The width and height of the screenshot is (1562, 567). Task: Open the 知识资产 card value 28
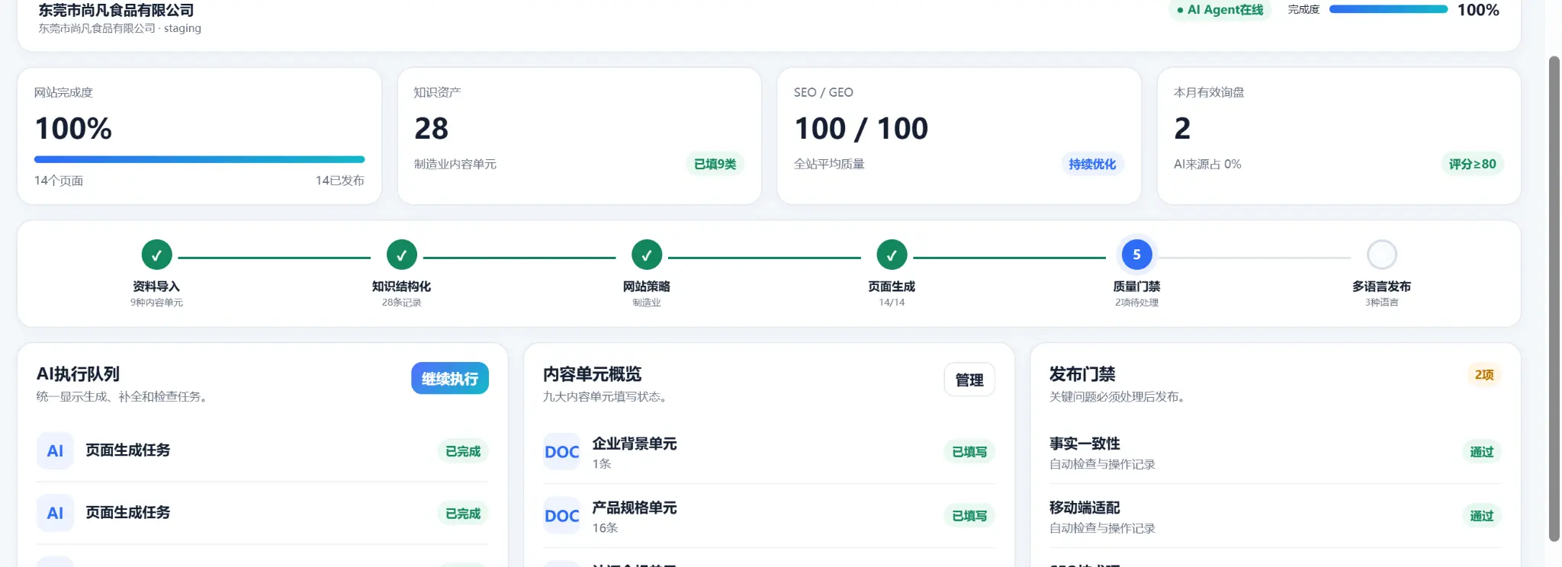pos(431,128)
